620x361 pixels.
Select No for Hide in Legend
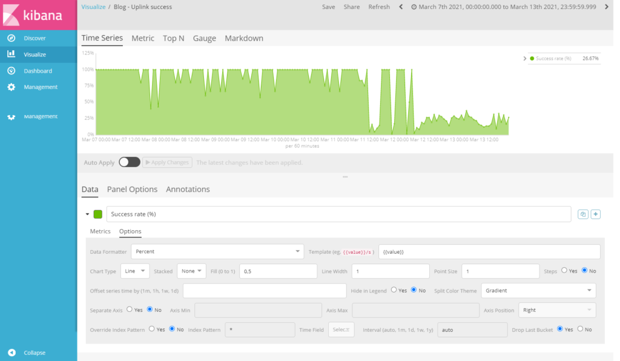pos(414,290)
